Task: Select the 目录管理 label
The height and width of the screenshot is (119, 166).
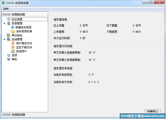Action: [x=17, y=23]
